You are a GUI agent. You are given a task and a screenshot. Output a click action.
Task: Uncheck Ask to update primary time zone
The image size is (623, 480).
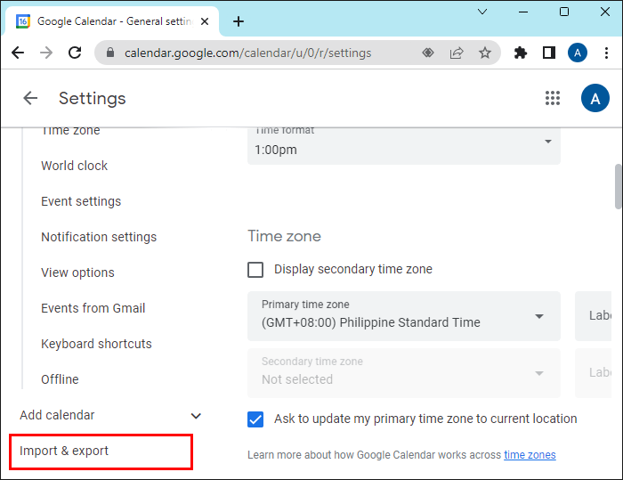(x=255, y=419)
